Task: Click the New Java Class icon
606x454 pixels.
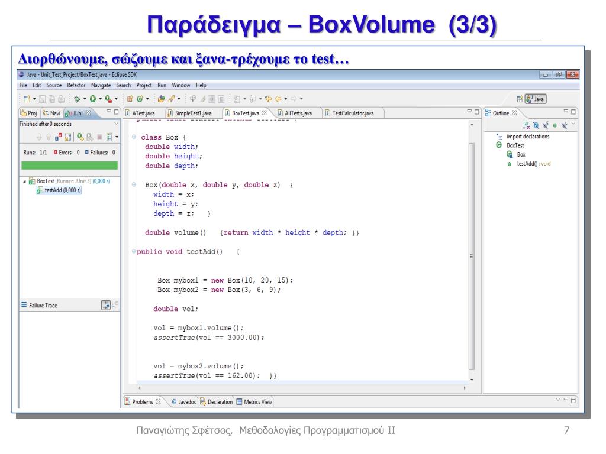Action: pyautogui.click(x=140, y=99)
